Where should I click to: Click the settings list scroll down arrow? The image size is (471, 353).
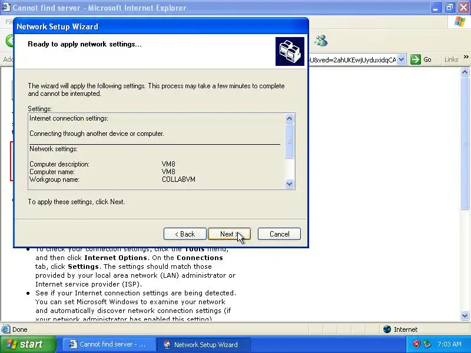tap(289, 184)
